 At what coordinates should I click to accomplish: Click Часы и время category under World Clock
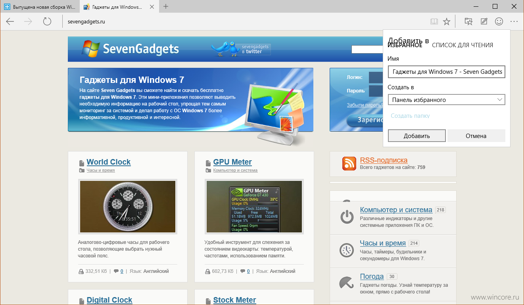click(101, 170)
